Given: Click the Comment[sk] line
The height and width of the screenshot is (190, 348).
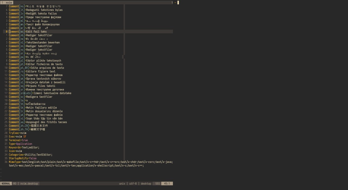Looking at the screenshot, I should tap(35, 79).
